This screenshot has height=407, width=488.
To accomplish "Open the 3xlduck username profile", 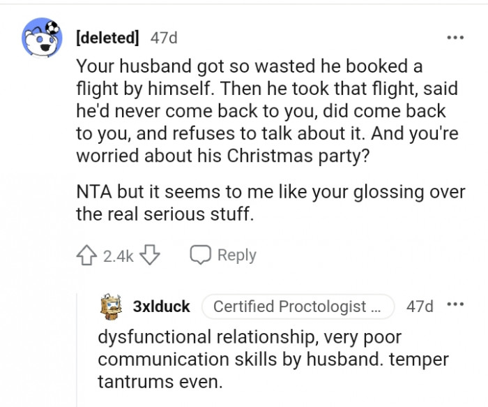I will click(x=161, y=306).
